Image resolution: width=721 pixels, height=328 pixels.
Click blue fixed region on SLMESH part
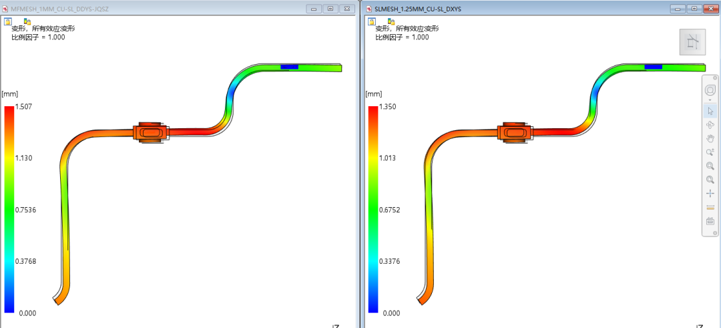pyautogui.click(x=653, y=67)
